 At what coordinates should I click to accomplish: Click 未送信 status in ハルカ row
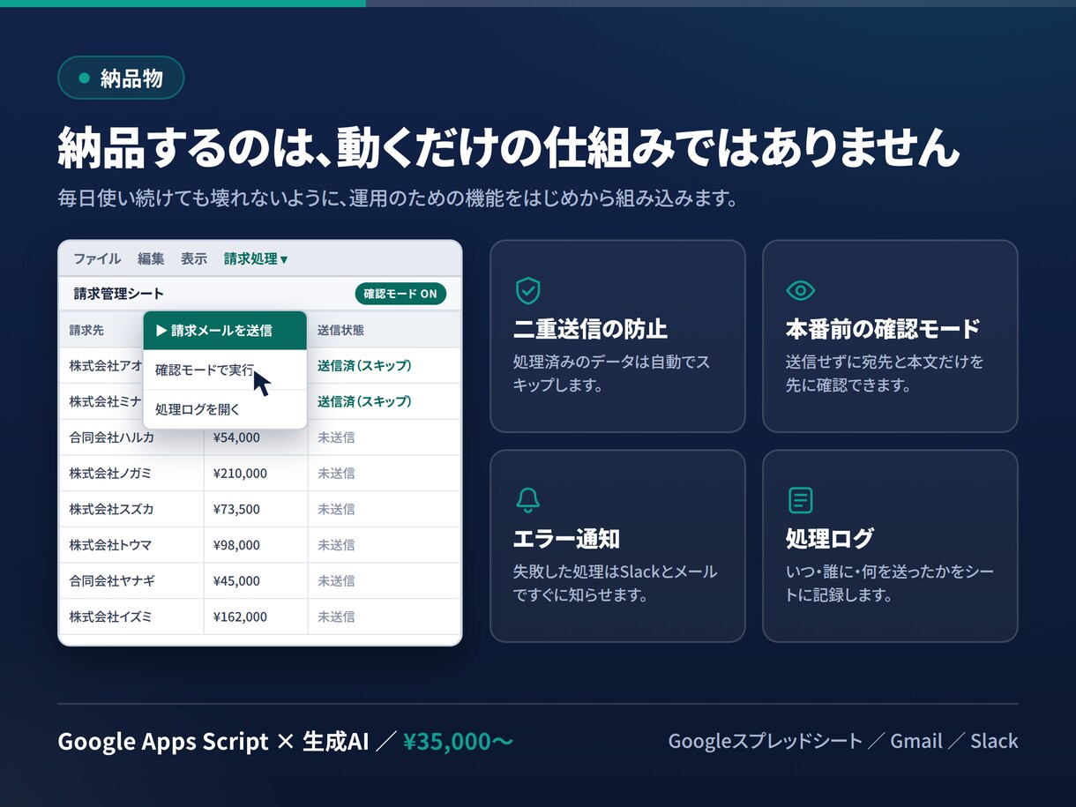pyautogui.click(x=336, y=437)
